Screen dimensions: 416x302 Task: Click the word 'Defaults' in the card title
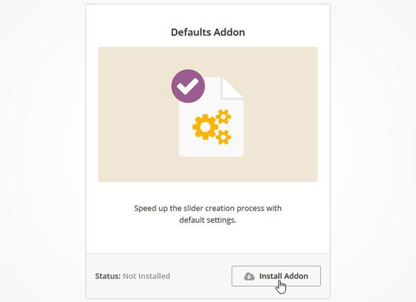(x=191, y=32)
